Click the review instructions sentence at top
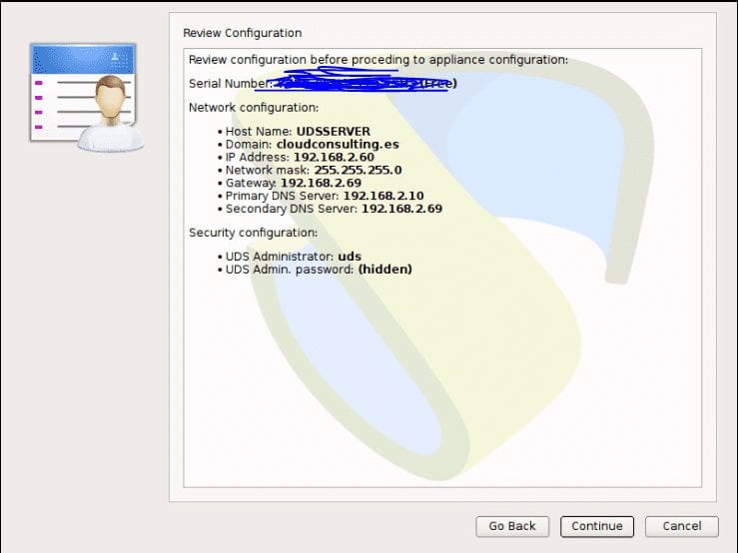The height and width of the screenshot is (553, 738). pyautogui.click(x=377, y=60)
